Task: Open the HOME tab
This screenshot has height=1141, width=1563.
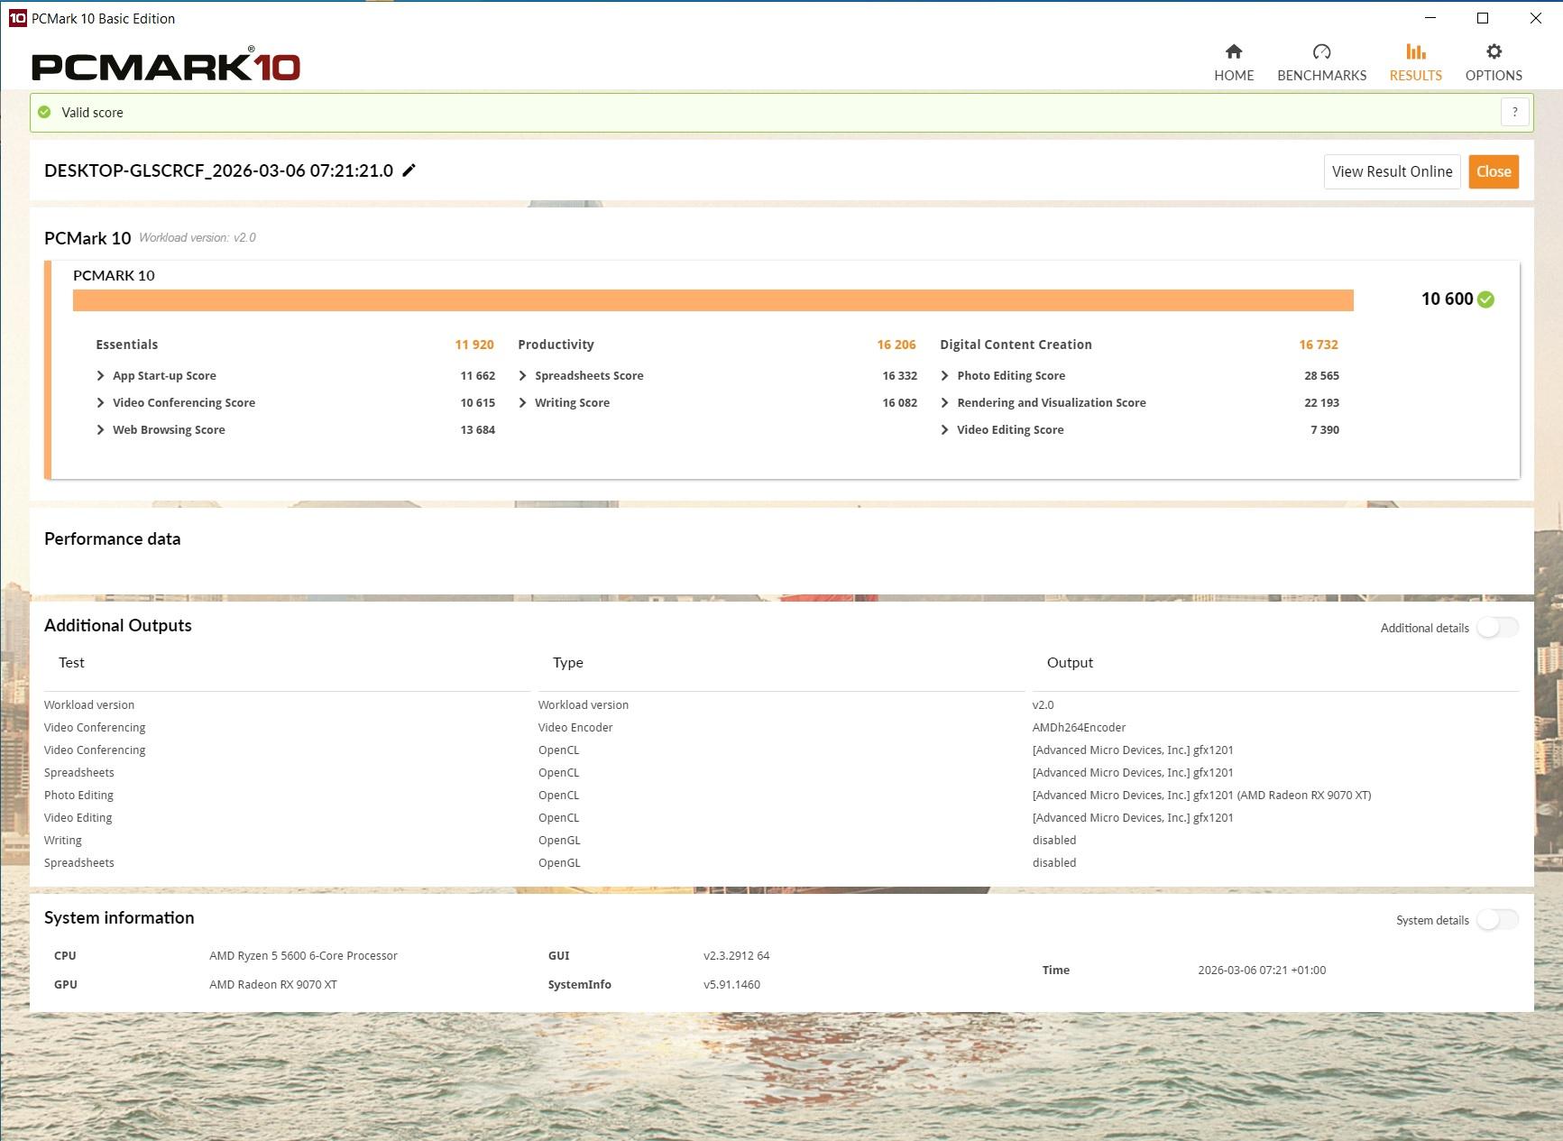Action: pyautogui.click(x=1233, y=63)
